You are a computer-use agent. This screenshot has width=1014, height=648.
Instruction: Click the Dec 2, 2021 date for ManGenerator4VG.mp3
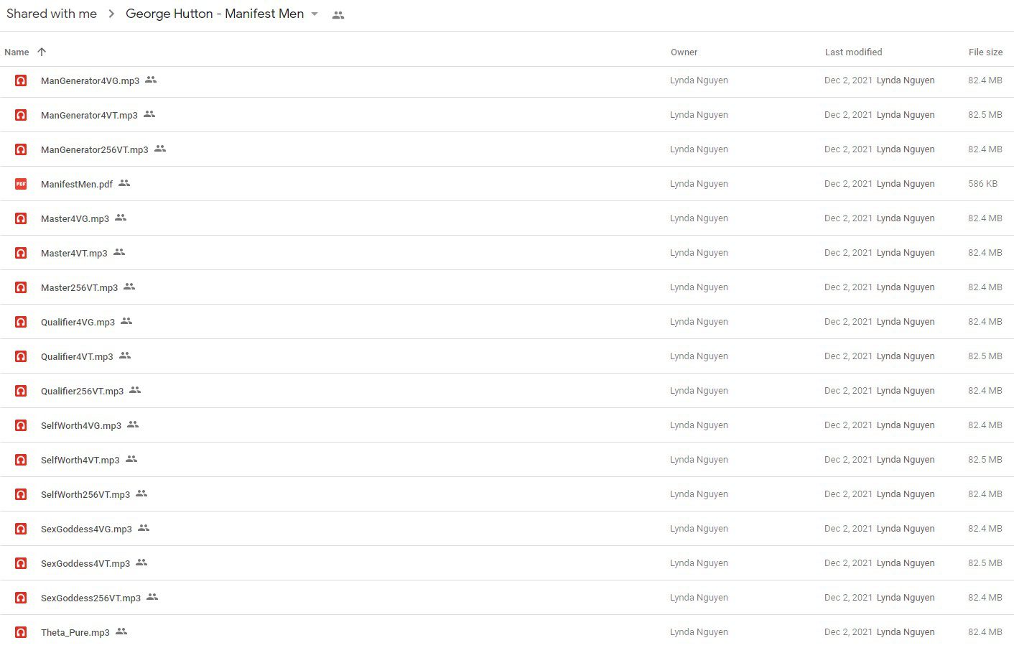(848, 80)
